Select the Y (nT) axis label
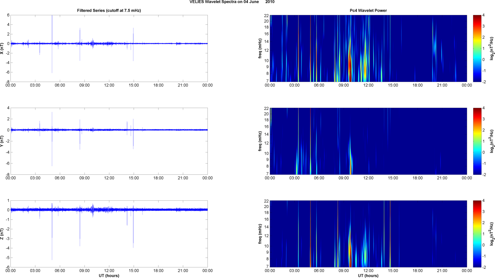 2,141
